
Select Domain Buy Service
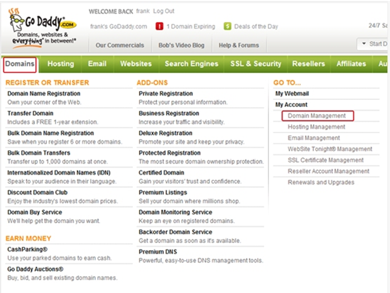35,212
